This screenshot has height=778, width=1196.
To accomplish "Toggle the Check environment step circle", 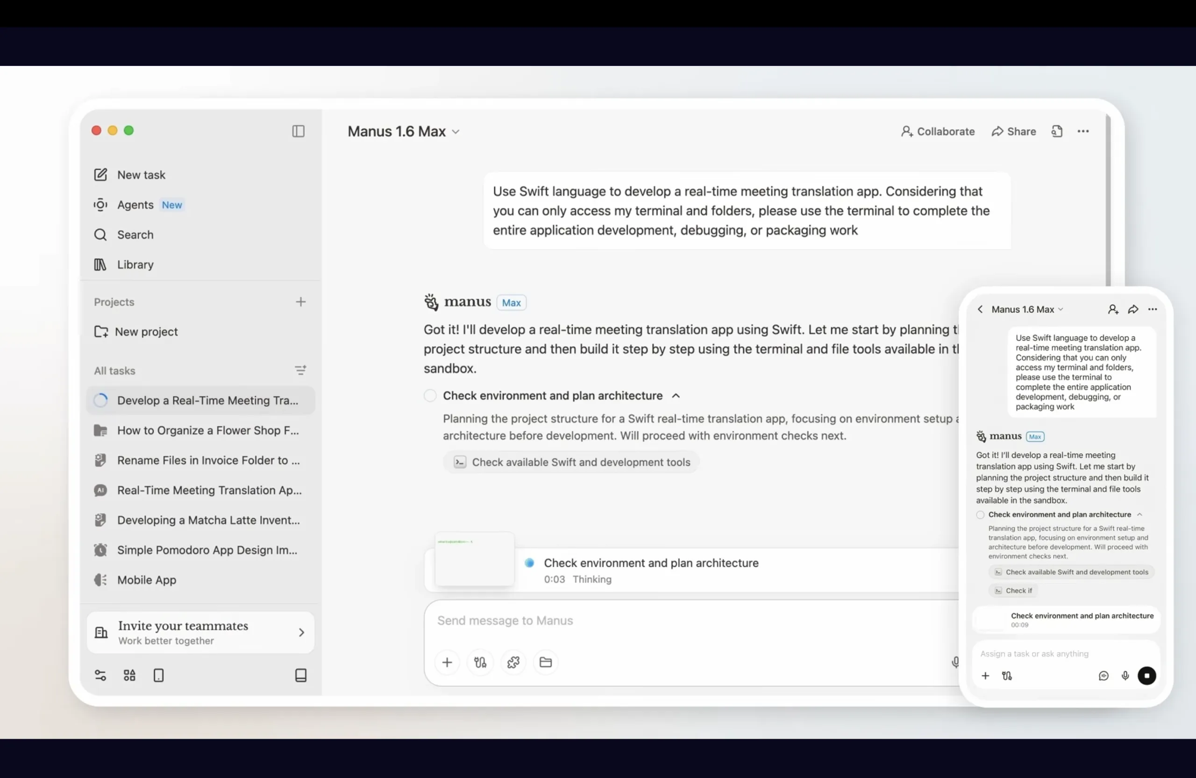I will point(430,395).
